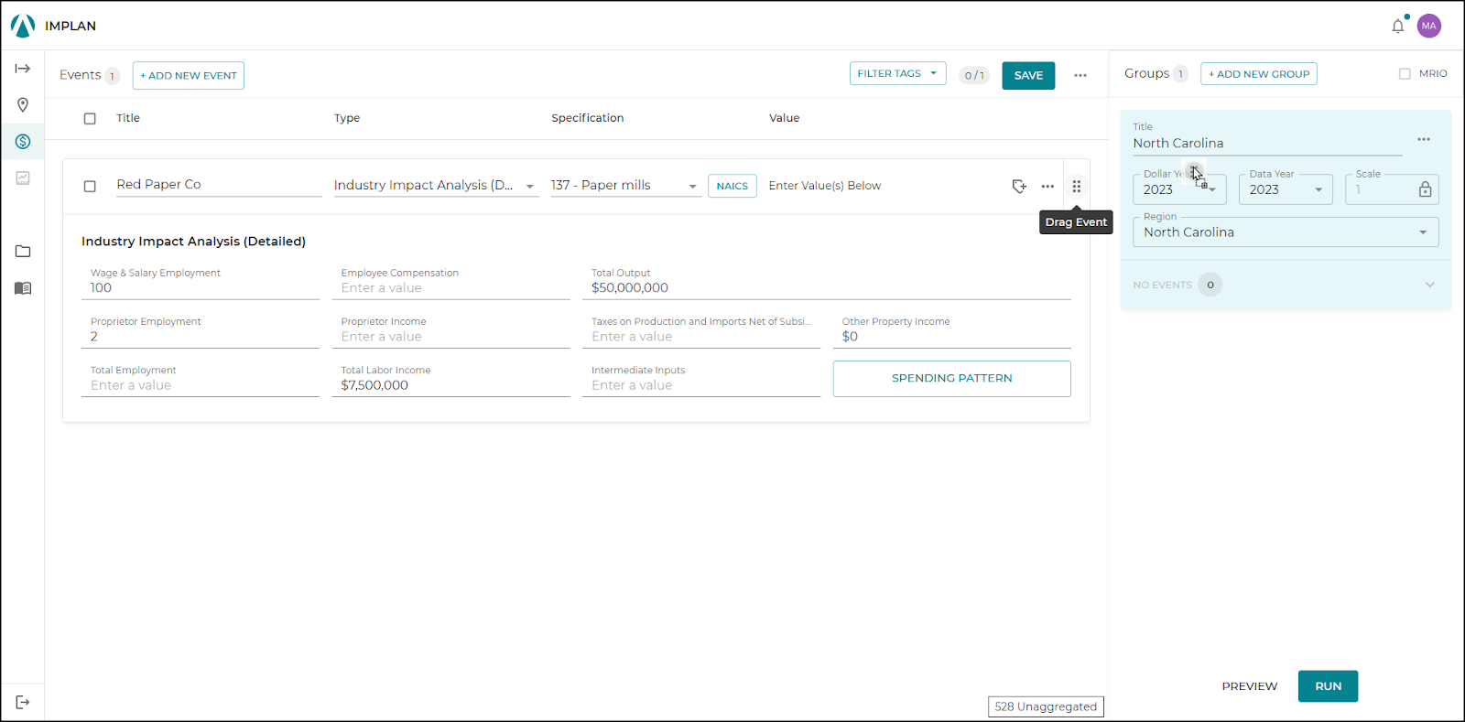The width and height of the screenshot is (1465, 722).
Task: Click the 528 Unaggregated indicator
Action: click(1046, 706)
